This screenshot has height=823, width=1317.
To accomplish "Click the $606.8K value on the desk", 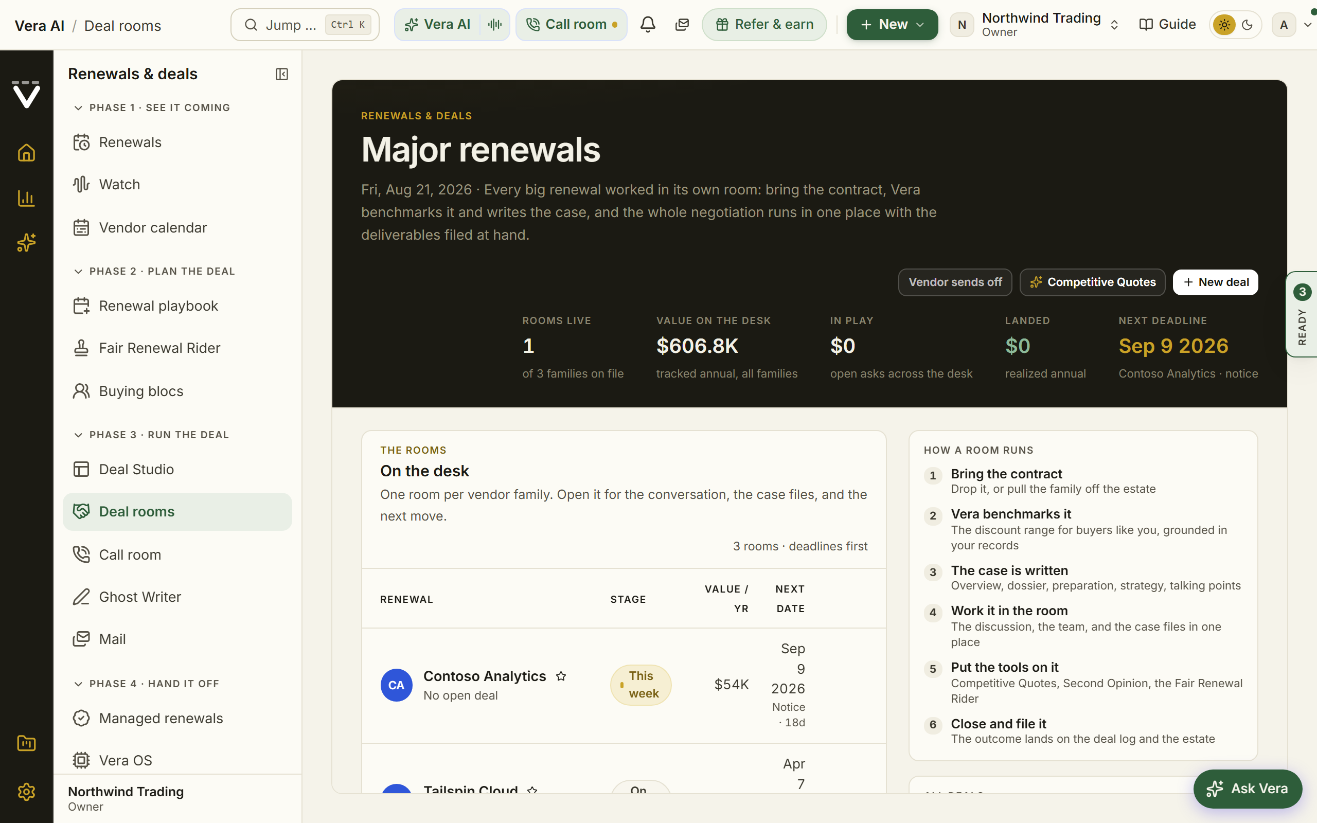I will click(x=697, y=346).
